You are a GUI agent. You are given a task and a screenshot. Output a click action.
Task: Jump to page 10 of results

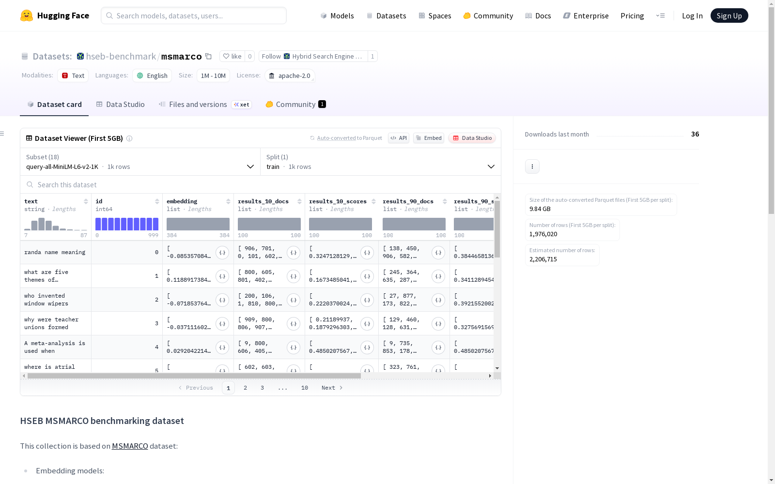[x=305, y=388]
